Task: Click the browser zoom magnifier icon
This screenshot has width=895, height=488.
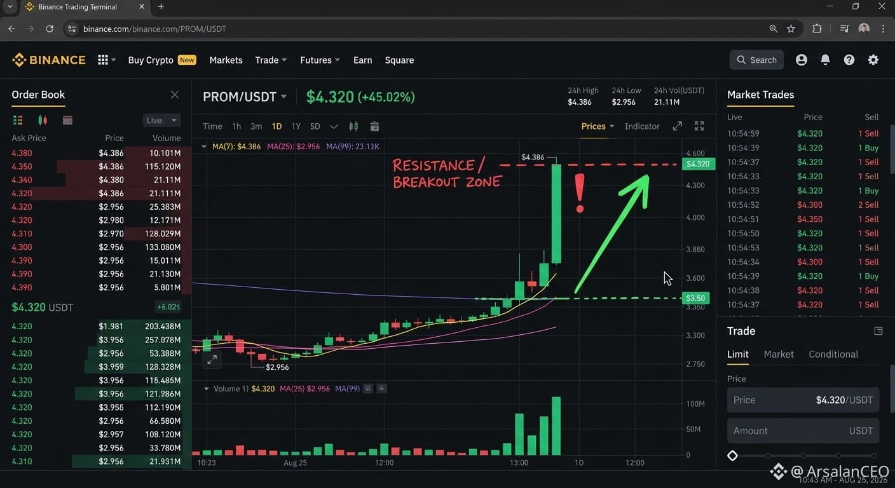Action: pos(773,29)
